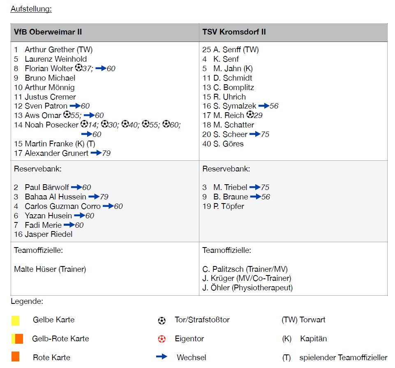
Task: Click the trainer name Malte Hüser
Action: [x=50, y=269]
